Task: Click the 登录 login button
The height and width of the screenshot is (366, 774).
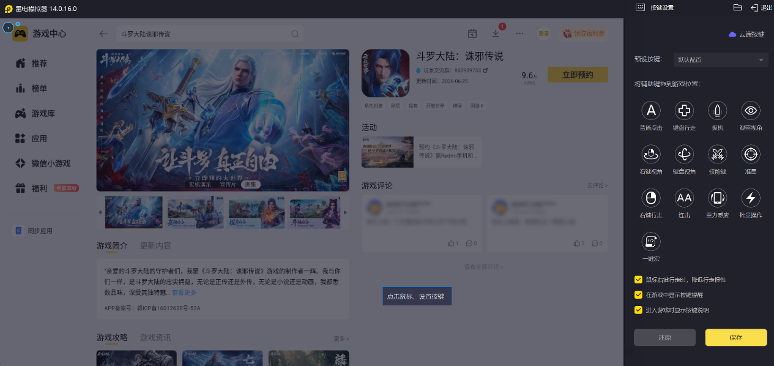Action: point(544,34)
